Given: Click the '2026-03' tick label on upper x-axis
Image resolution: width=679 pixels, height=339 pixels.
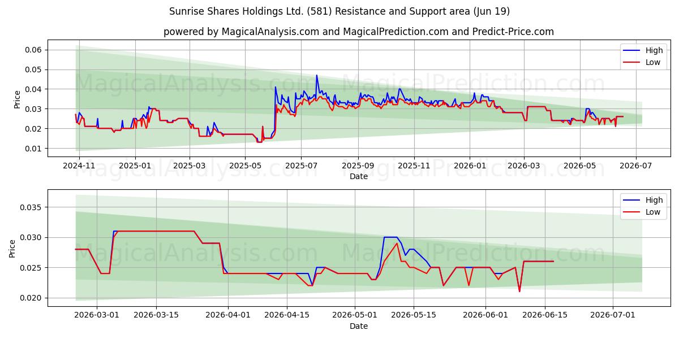Looking at the screenshot, I should click(523, 166).
